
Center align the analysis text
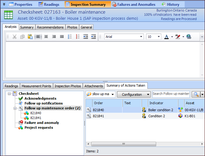[x=46, y=37]
